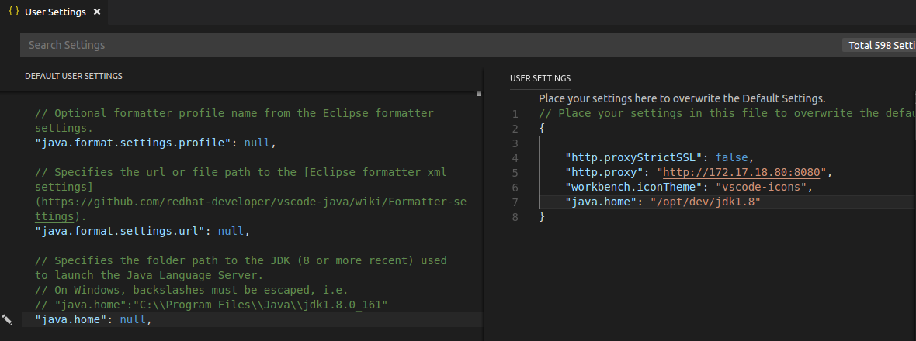Click the "On Windows, backslashes must be escaped" comment
Screen dimensions: 916x341
pos(193,290)
